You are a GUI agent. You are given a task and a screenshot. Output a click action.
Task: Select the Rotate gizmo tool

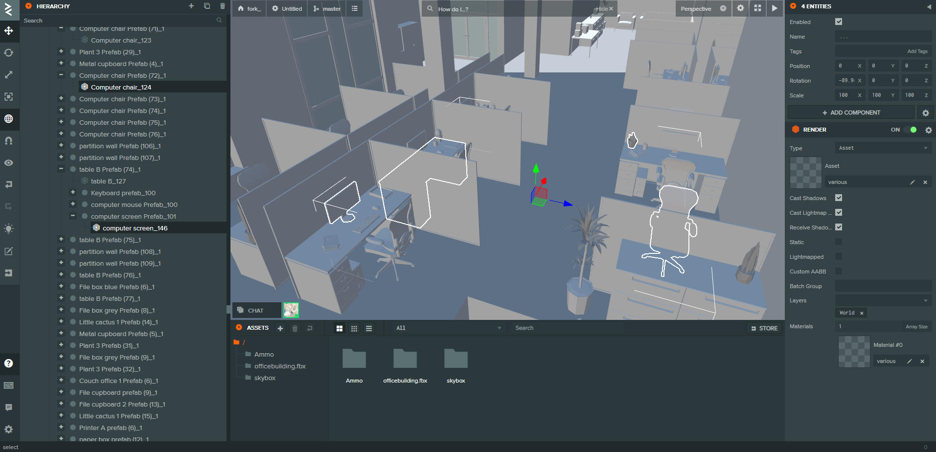9,53
